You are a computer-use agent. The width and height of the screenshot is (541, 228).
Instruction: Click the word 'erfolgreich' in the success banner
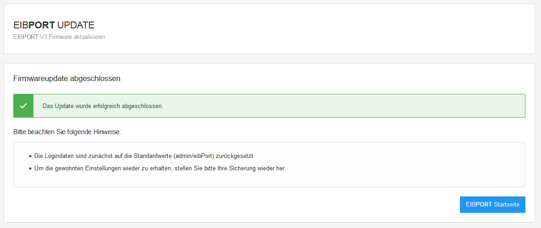tap(107, 106)
